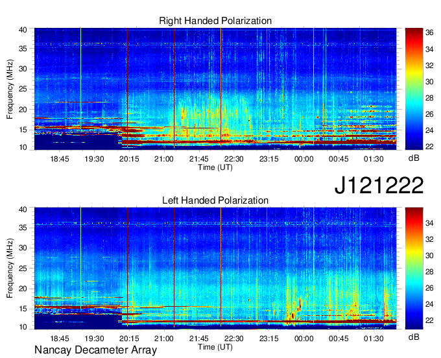Click the 20:15 tick under the right-handed plot
The height and width of the screenshot is (358, 441).
click(x=129, y=159)
